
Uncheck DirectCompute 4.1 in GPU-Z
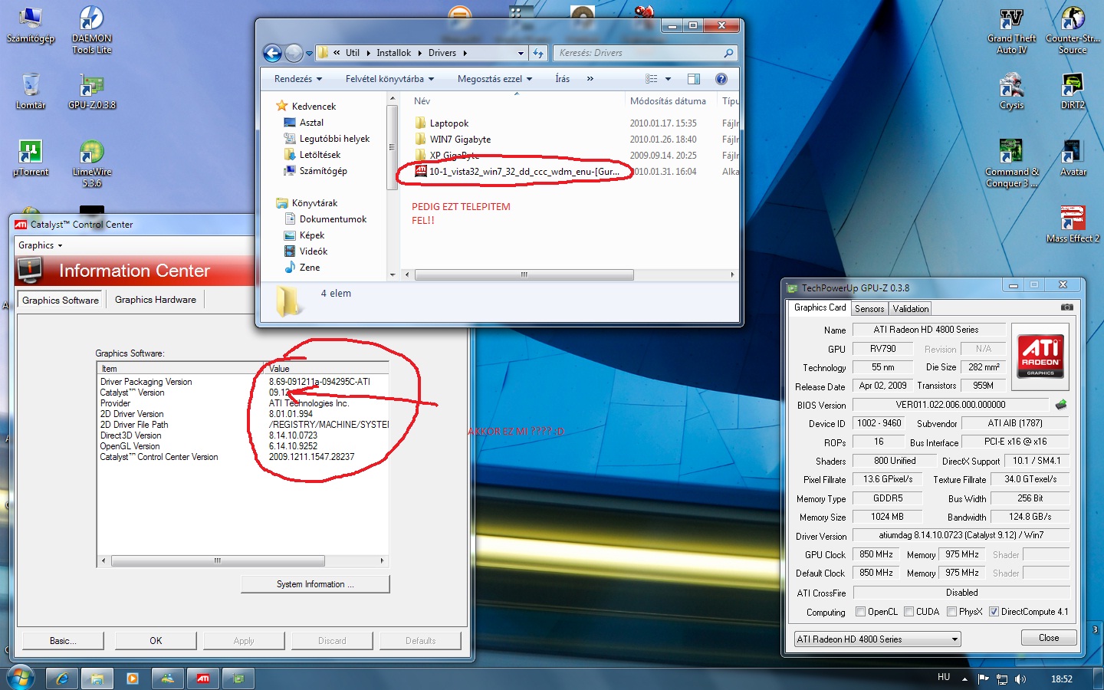point(994,612)
